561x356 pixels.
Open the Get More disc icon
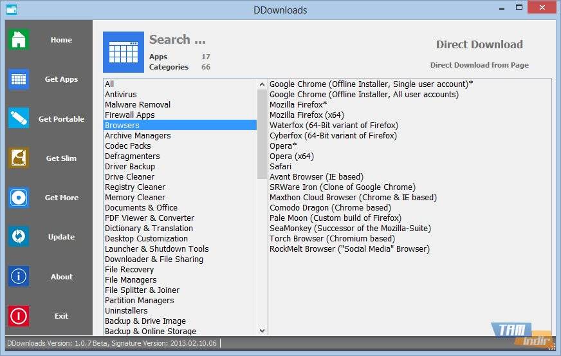click(19, 198)
